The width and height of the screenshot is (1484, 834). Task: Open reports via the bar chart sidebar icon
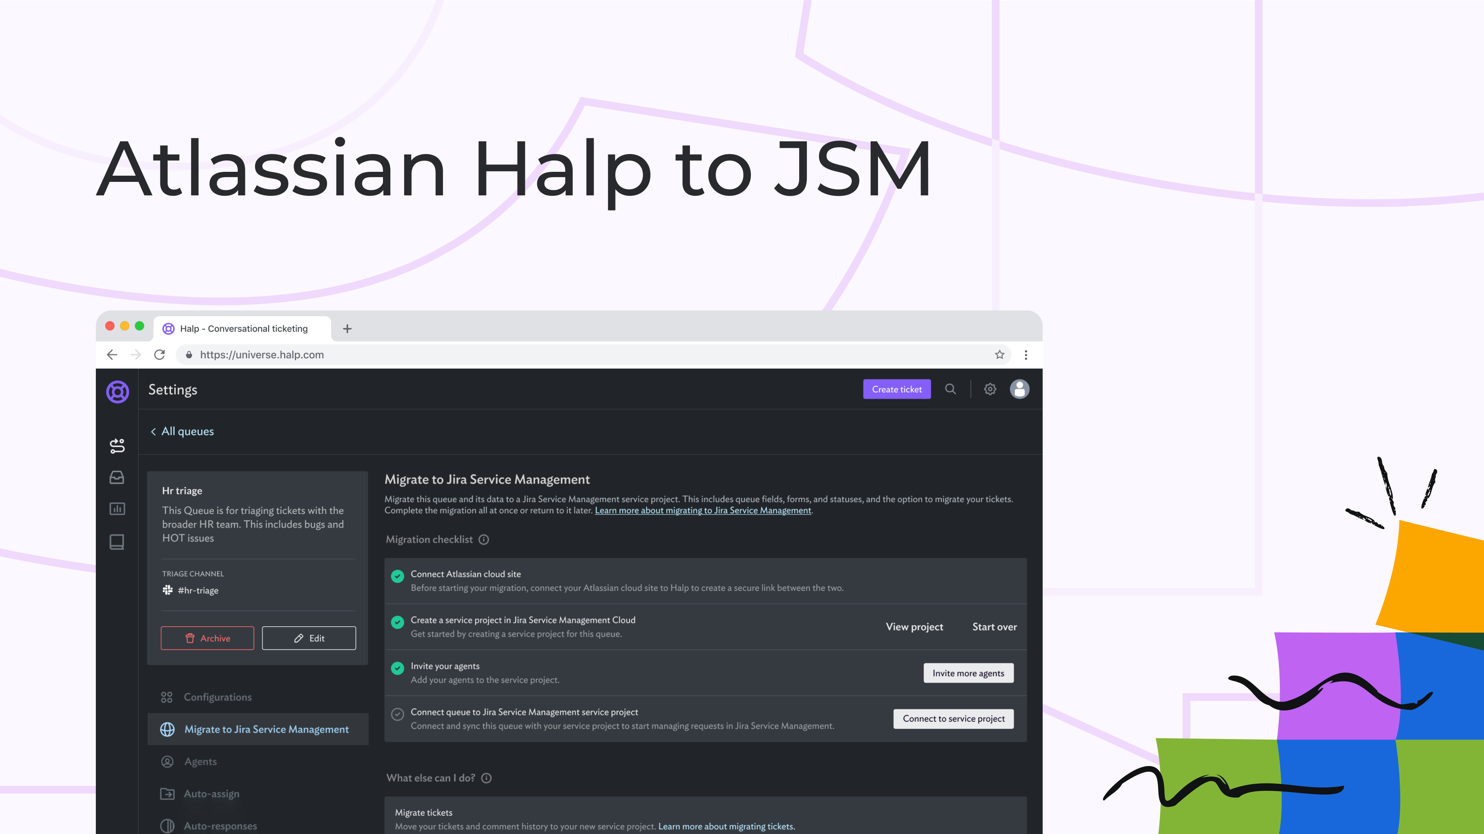pos(117,509)
